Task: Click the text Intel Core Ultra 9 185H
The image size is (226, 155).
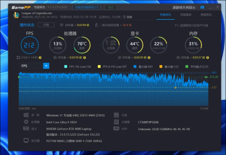Action: (x=62, y=122)
